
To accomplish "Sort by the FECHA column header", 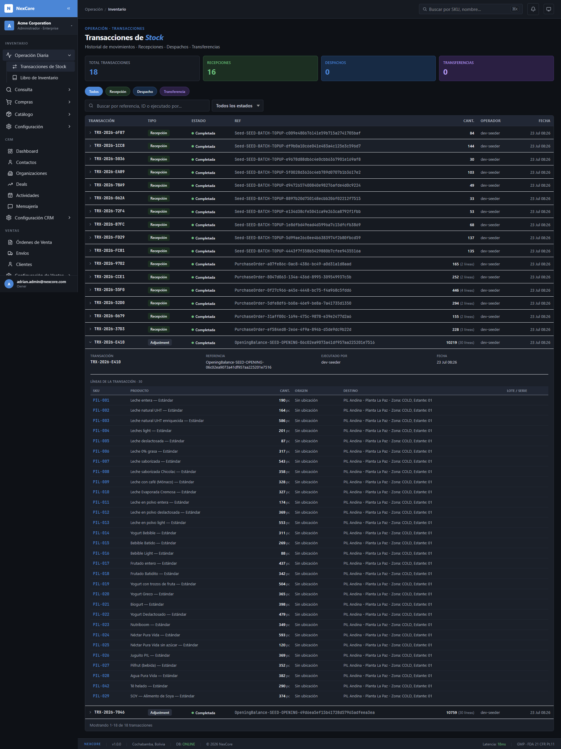I will point(544,121).
